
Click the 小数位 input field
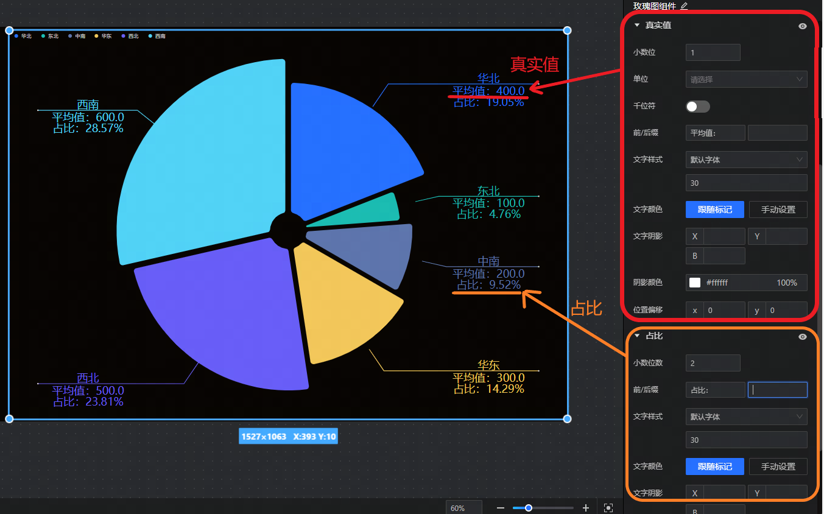click(713, 52)
